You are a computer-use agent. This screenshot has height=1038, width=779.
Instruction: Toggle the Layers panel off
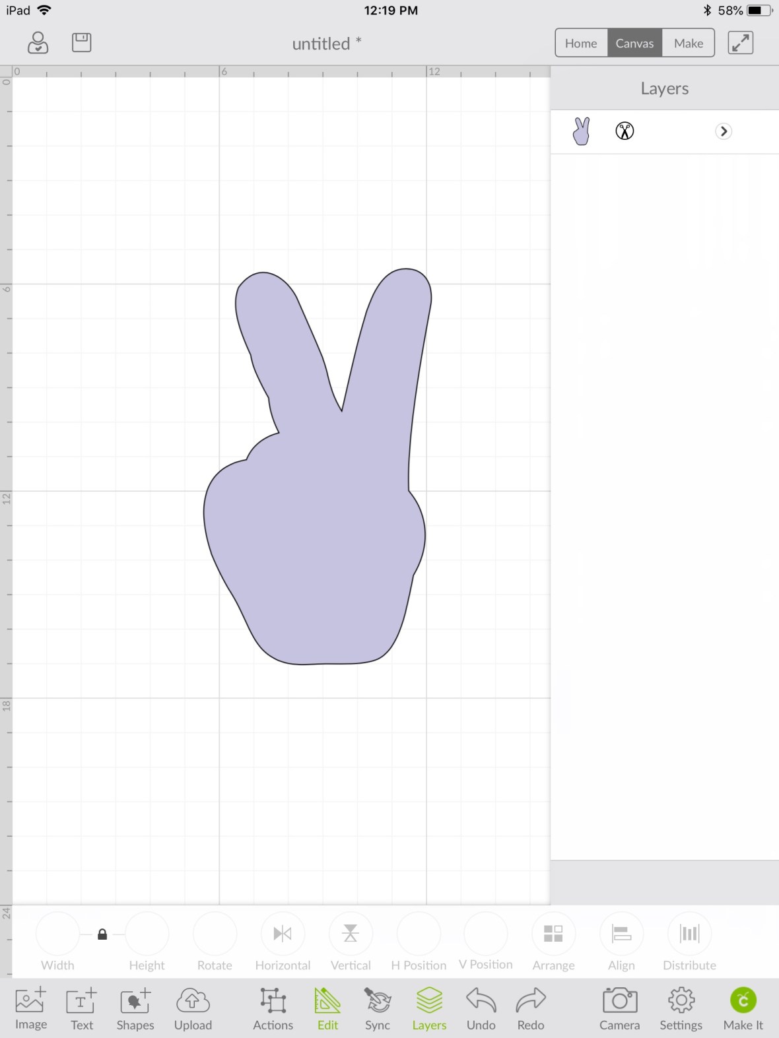429,1007
